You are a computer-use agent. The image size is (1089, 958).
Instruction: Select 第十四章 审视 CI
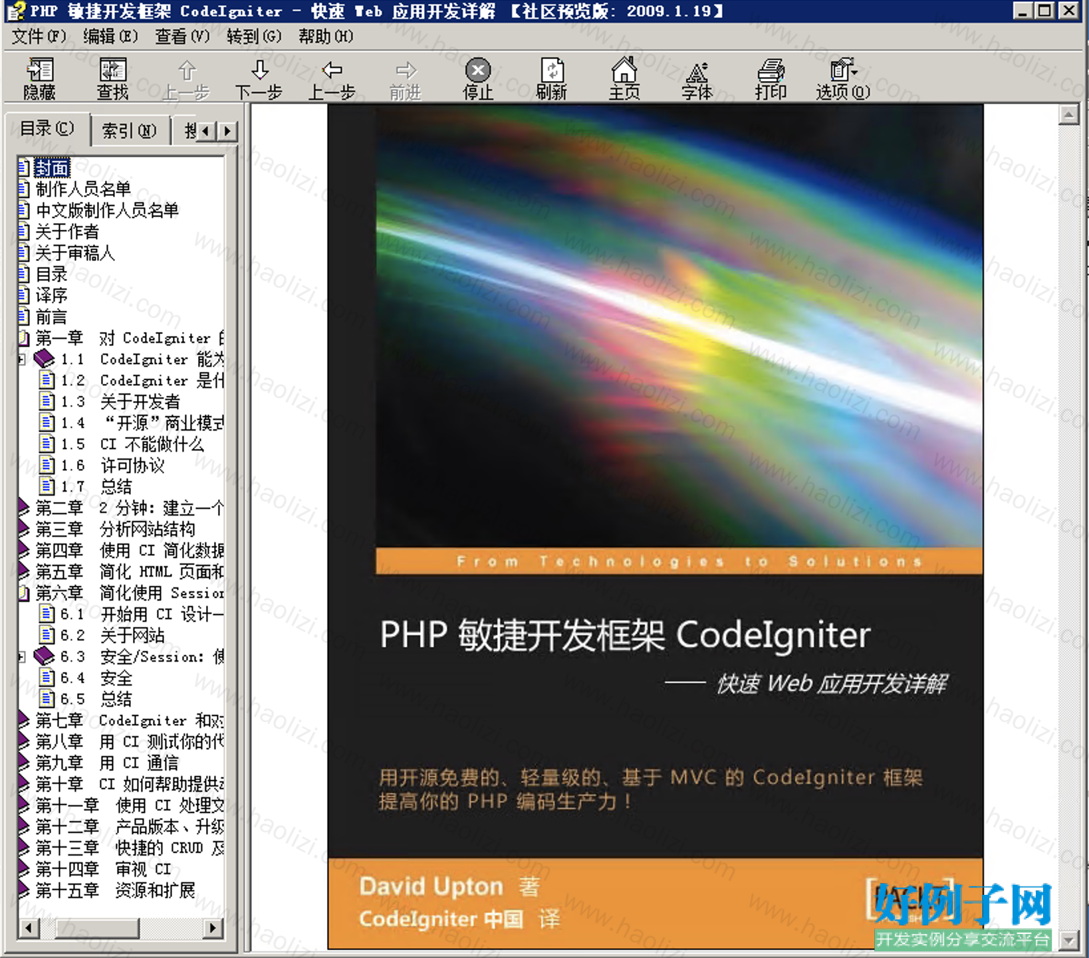pyautogui.click(x=103, y=869)
